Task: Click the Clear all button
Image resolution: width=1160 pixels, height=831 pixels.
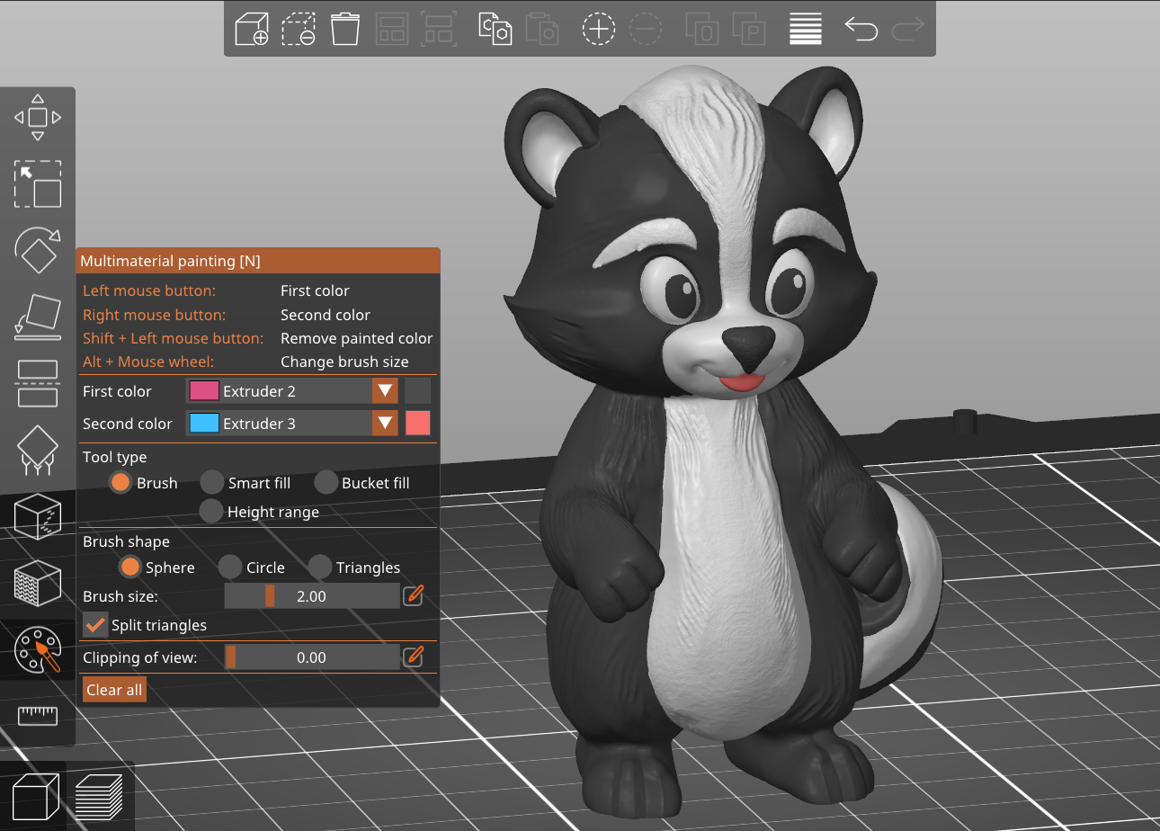Action: tap(114, 690)
